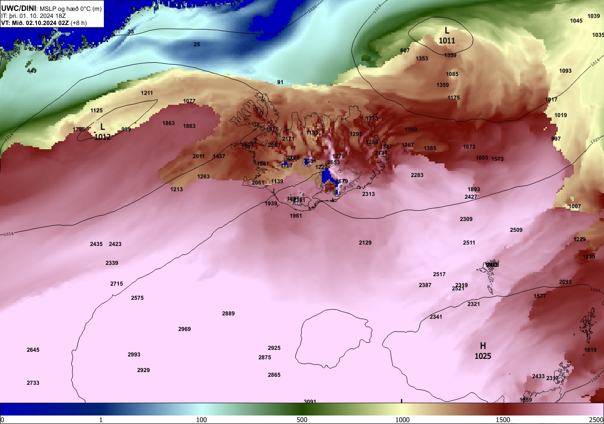The height and width of the screenshot is (424, 604).
Task: Click the height value 2427
Action: (471, 197)
